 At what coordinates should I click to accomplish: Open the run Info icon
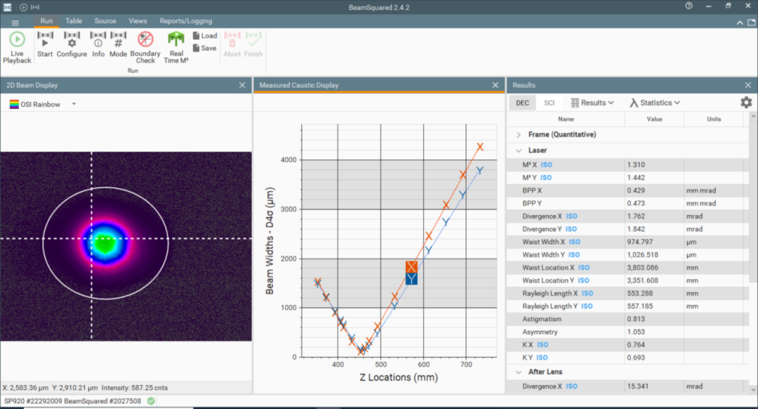[x=98, y=44]
